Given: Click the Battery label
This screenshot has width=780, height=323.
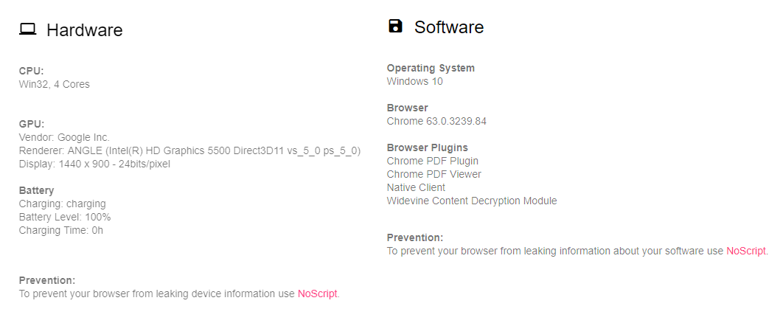Looking at the screenshot, I should (36, 190).
